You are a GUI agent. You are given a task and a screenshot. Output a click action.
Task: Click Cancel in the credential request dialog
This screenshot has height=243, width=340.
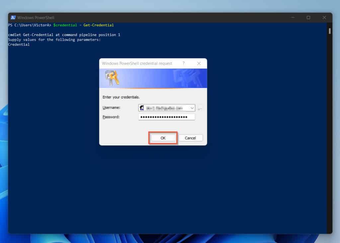[190, 138]
